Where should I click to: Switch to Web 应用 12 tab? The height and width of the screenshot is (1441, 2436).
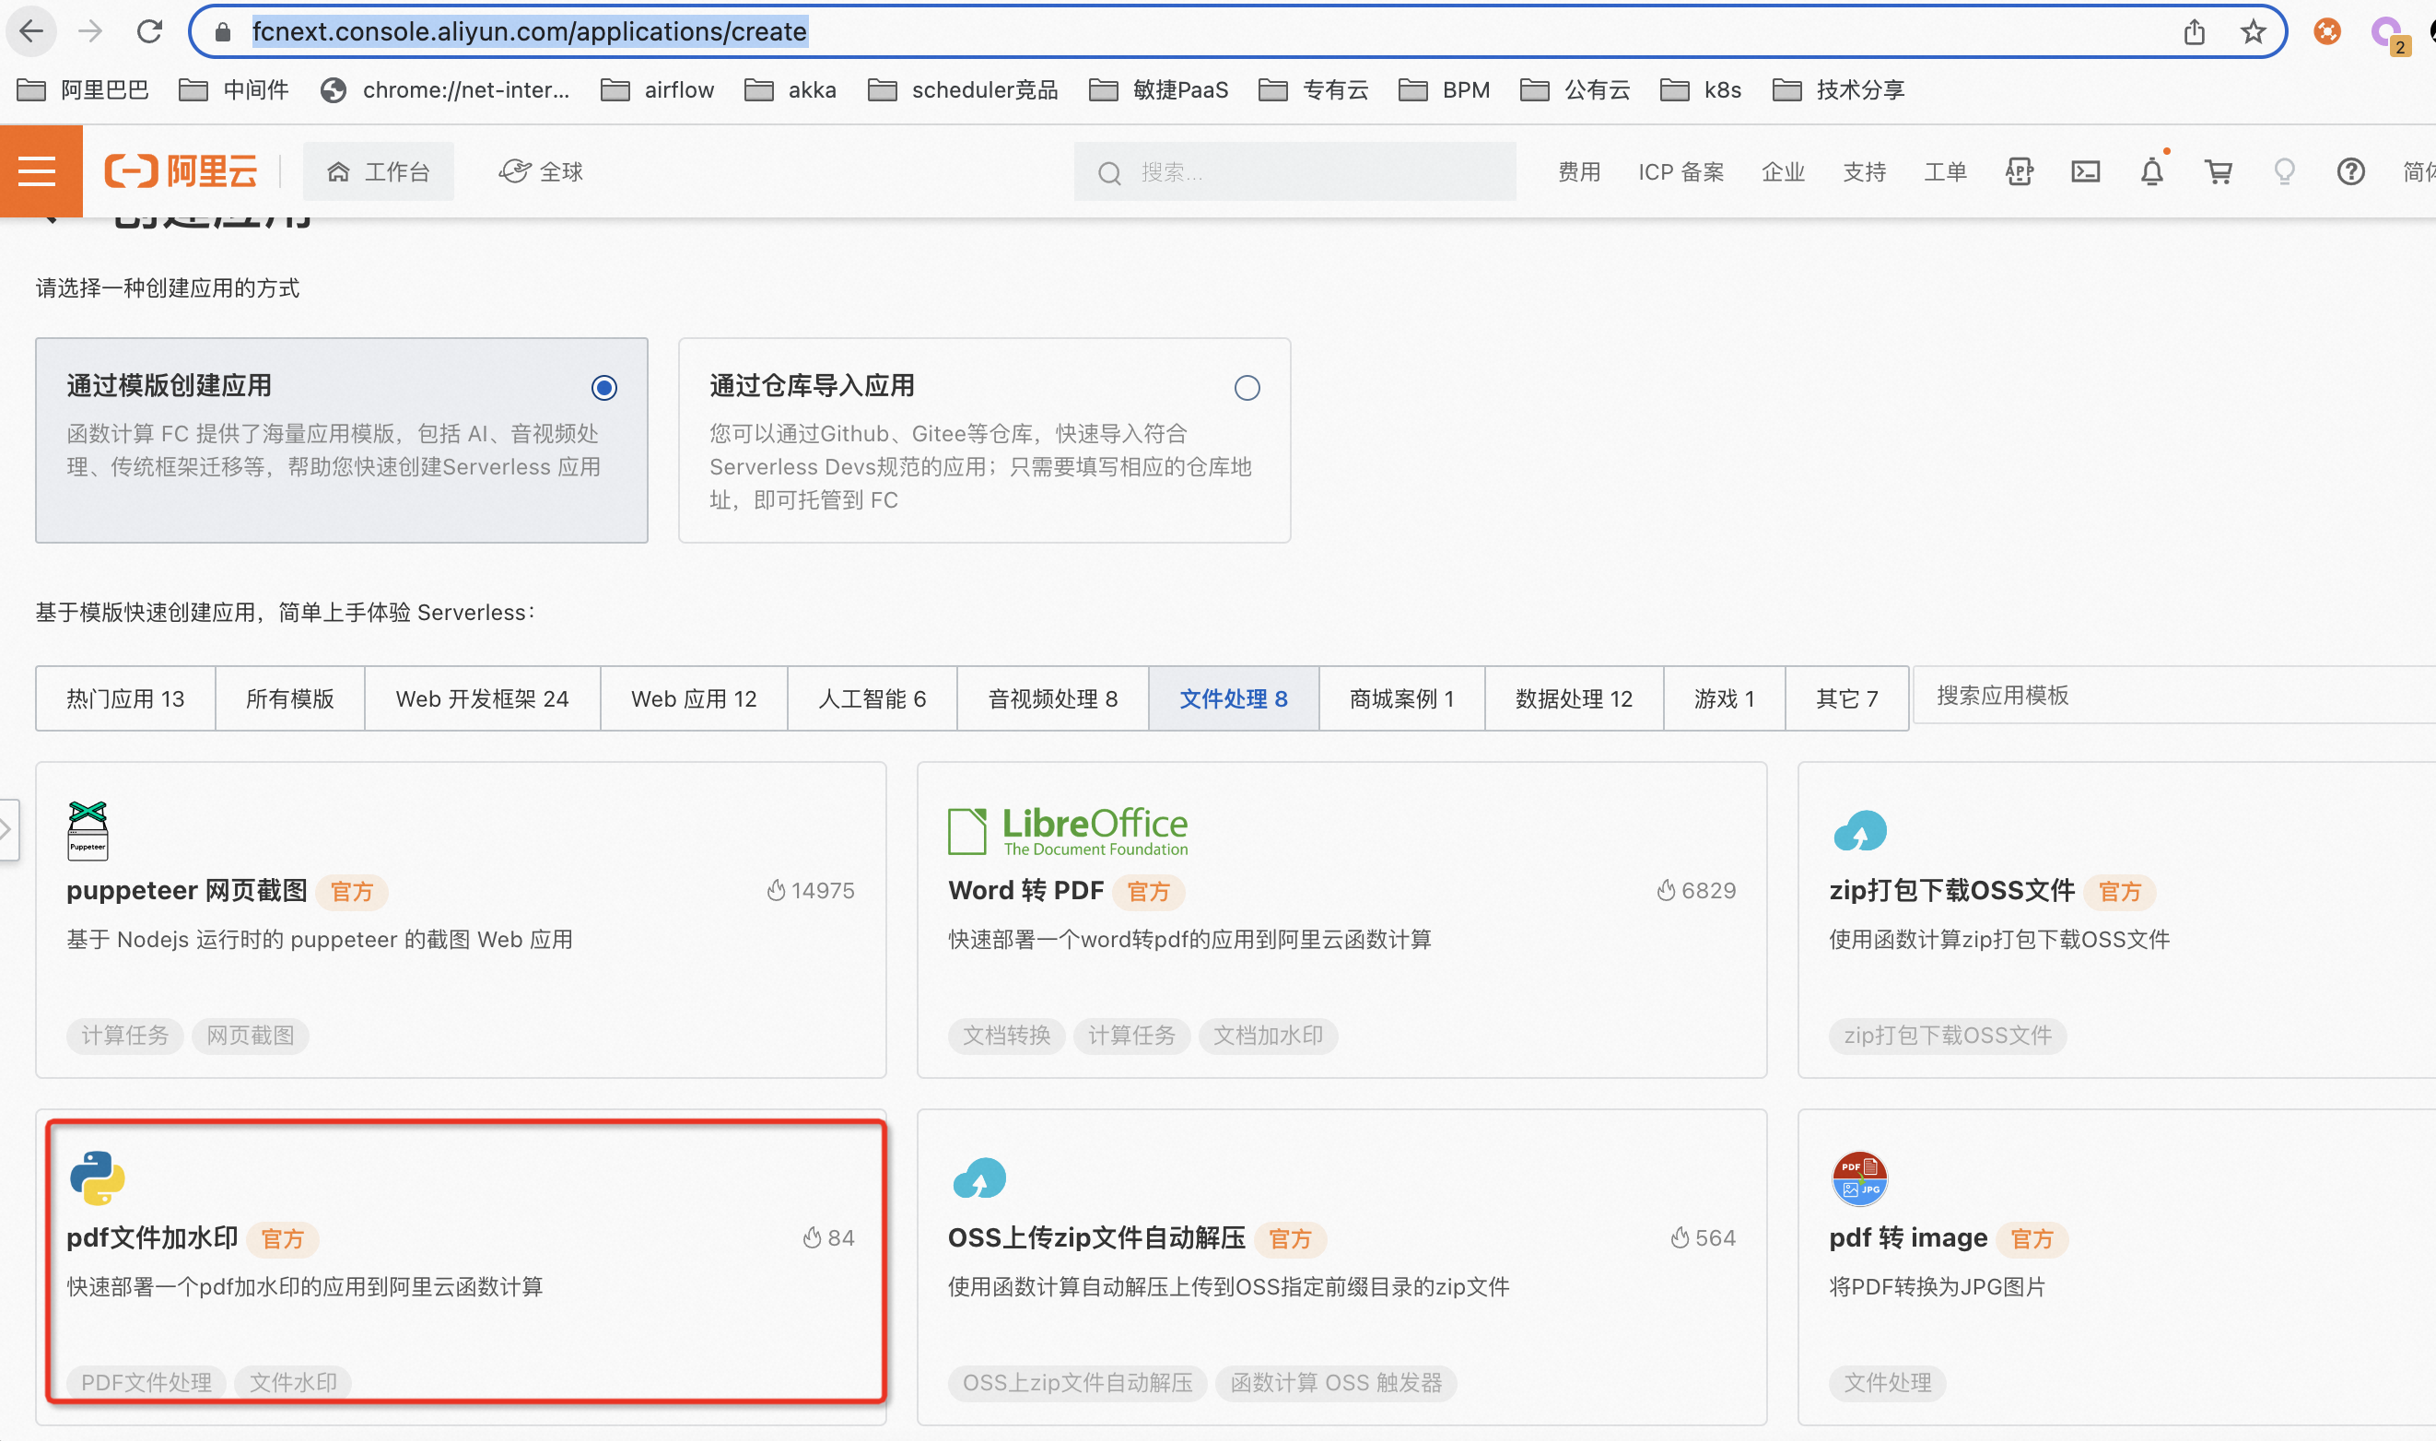pyautogui.click(x=693, y=698)
